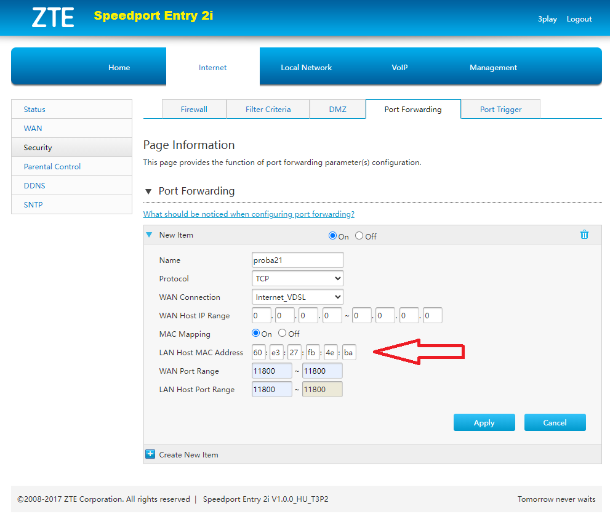This screenshot has width=610, height=519.
Task: Open the Management tab
Action: 493,67
